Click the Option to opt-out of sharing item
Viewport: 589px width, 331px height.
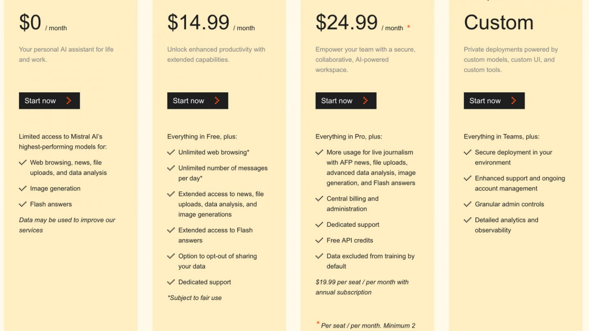click(218, 261)
